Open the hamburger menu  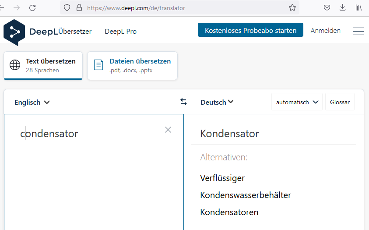[x=358, y=31]
